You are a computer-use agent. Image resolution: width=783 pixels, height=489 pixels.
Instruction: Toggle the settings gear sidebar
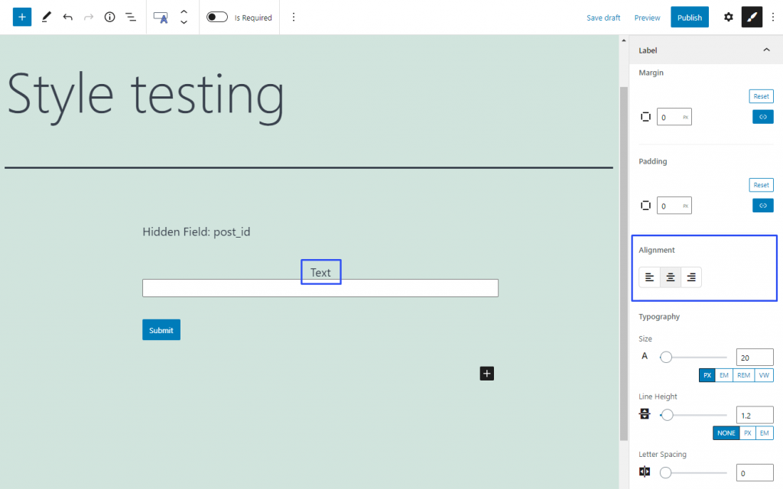point(729,17)
